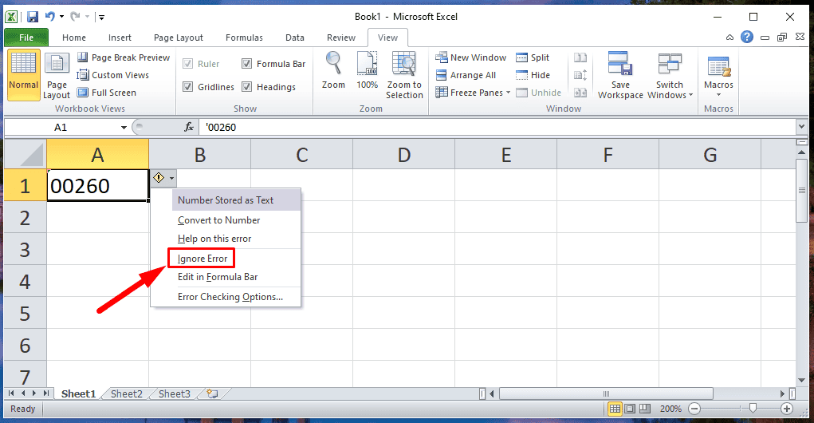Viewport: 814px width, 423px height.
Task: Uncheck the Gridlines checkbox
Action: coord(188,87)
